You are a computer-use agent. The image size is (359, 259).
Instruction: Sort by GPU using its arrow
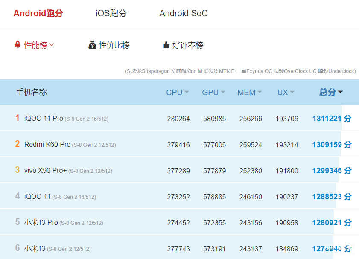click(223, 92)
